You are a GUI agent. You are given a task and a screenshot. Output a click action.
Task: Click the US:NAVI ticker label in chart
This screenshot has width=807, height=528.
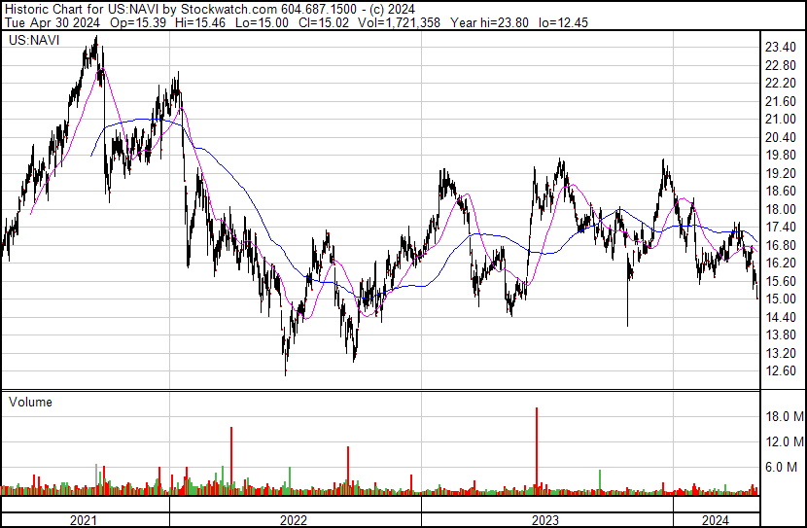tap(34, 40)
